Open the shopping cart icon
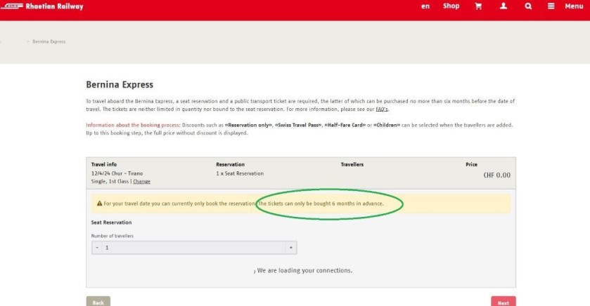Screen dimensions: 590x306 [x=478, y=6]
